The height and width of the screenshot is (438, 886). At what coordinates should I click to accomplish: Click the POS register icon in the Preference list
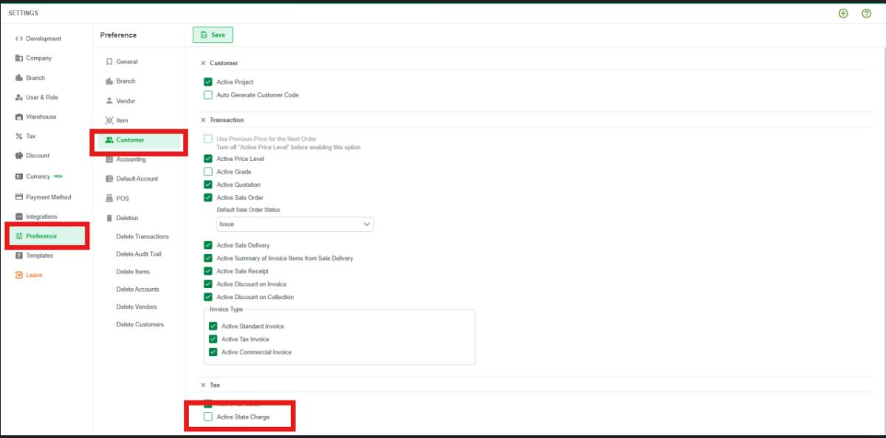(109, 199)
